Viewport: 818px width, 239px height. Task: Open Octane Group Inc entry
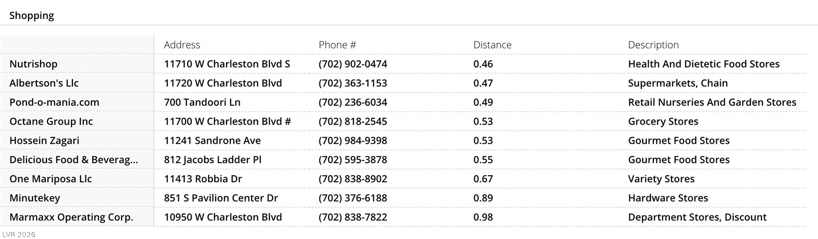(51, 122)
